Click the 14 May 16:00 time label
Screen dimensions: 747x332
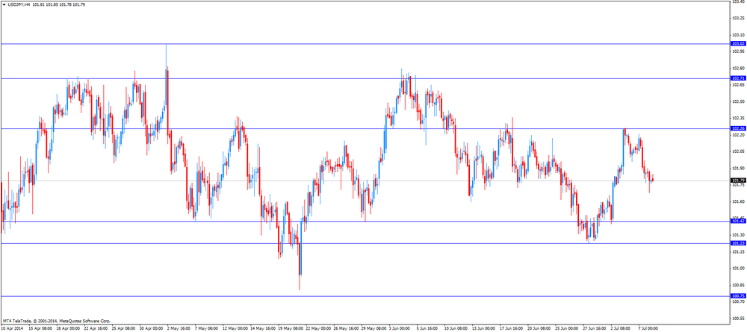[x=261, y=329]
